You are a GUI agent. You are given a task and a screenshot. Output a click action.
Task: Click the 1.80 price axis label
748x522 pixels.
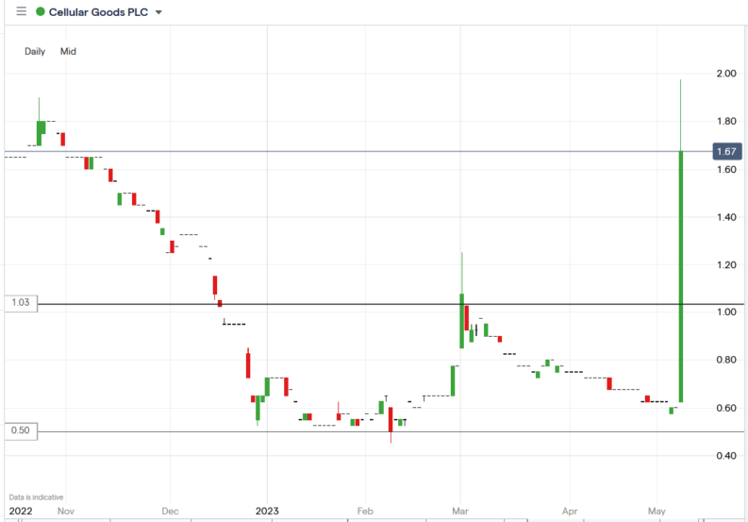[726, 122]
